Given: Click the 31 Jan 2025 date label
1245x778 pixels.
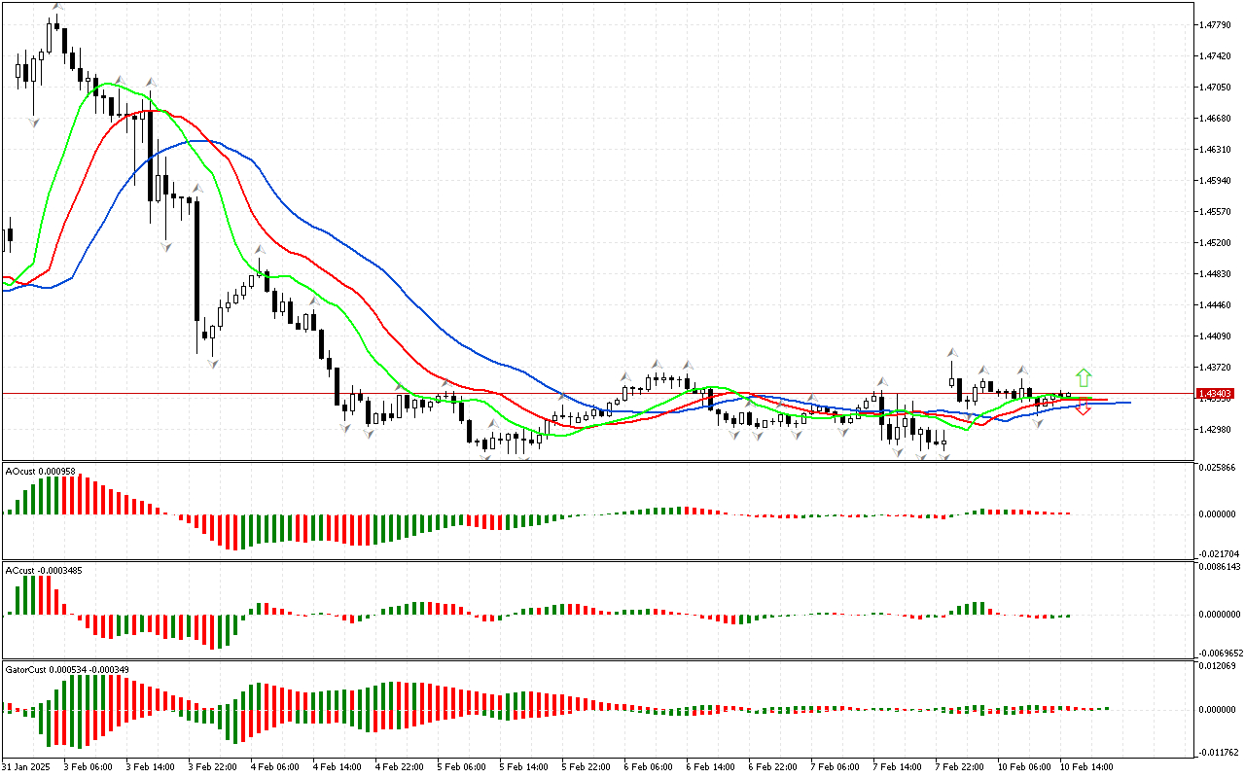Looking at the screenshot, I should 26,767.
